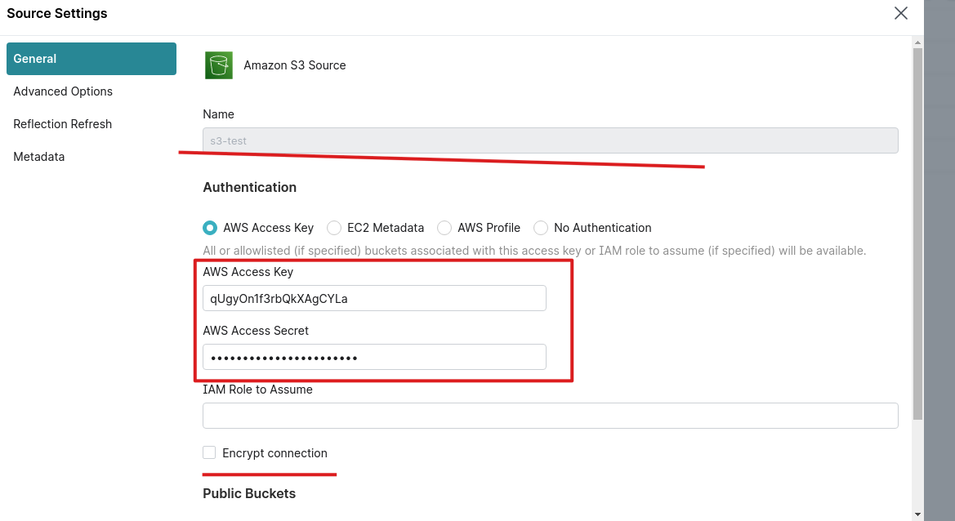Viewport: 955px width, 521px height.
Task: Click the Authentication heading
Action: (x=250, y=188)
